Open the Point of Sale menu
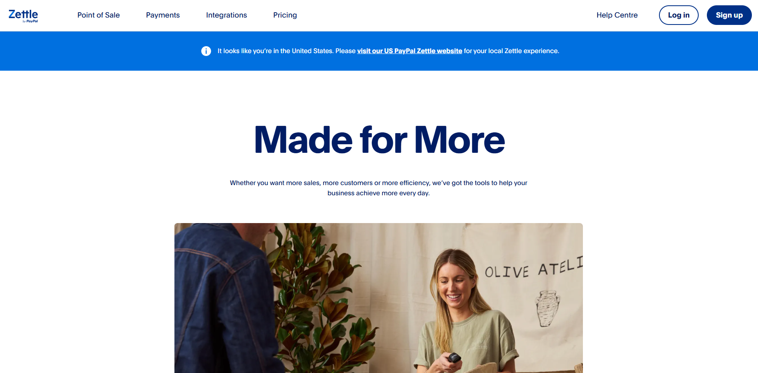This screenshot has width=758, height=373. (x=99, y=15)
